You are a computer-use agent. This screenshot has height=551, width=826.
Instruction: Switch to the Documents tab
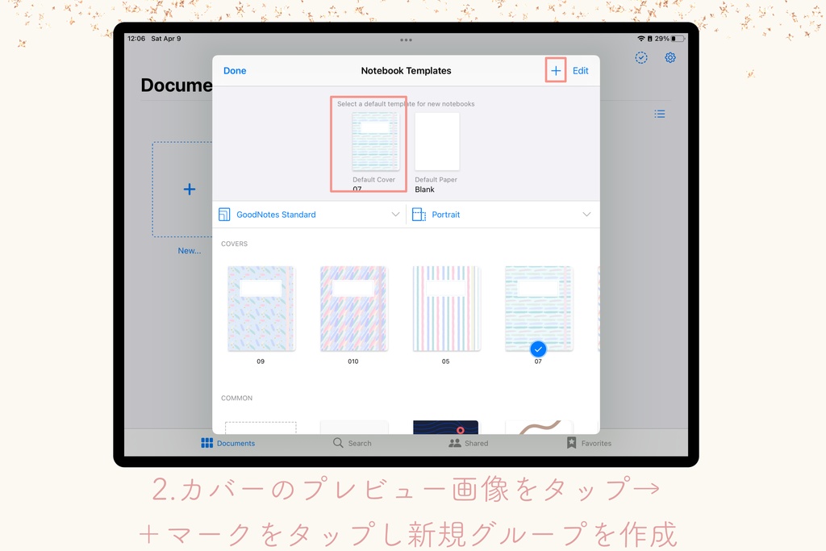pos(228,442)
